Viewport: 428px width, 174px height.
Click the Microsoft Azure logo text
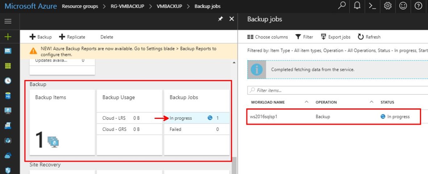pos(31,6)
